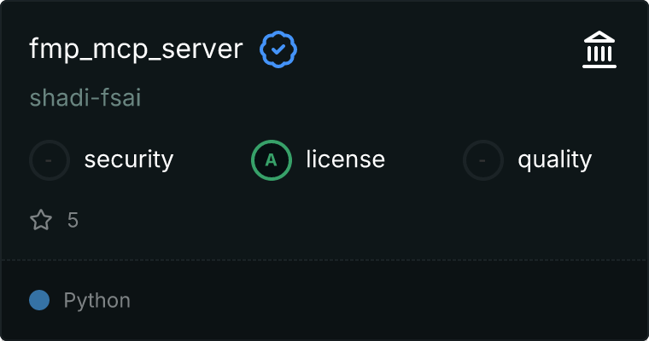The height and width of the screenshot is (341, 649).
Task: Click the star count number 5
Action: 73,221
